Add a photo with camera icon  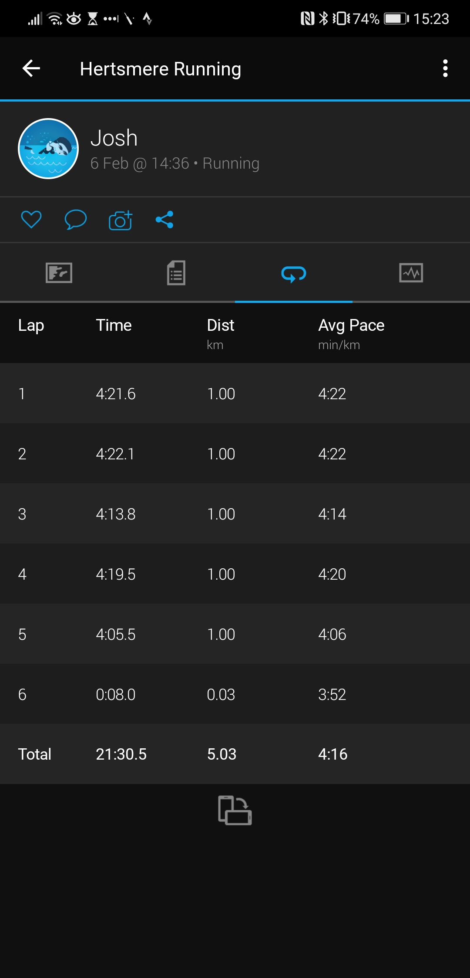tap(121, 220)
